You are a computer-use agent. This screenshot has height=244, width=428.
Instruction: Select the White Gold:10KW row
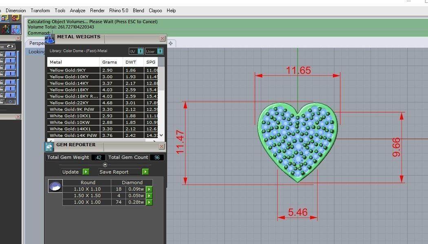[103, 123]
